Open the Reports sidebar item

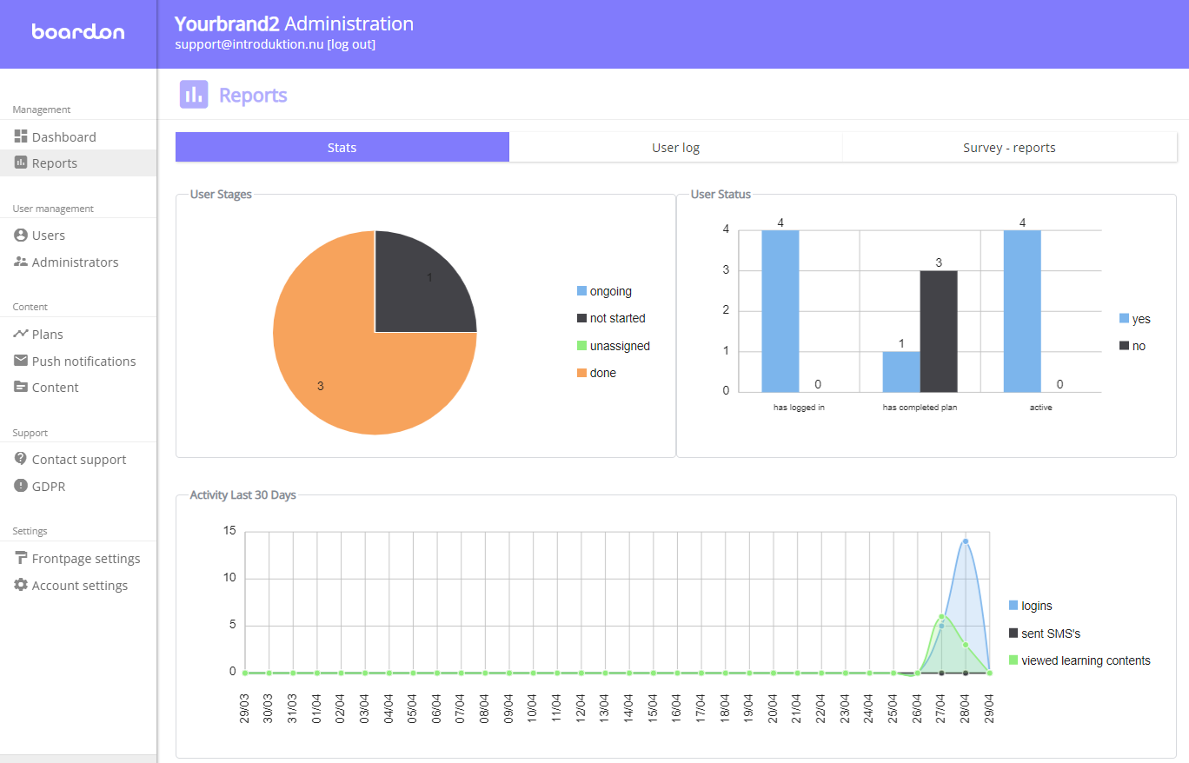(x=78, y=163)
